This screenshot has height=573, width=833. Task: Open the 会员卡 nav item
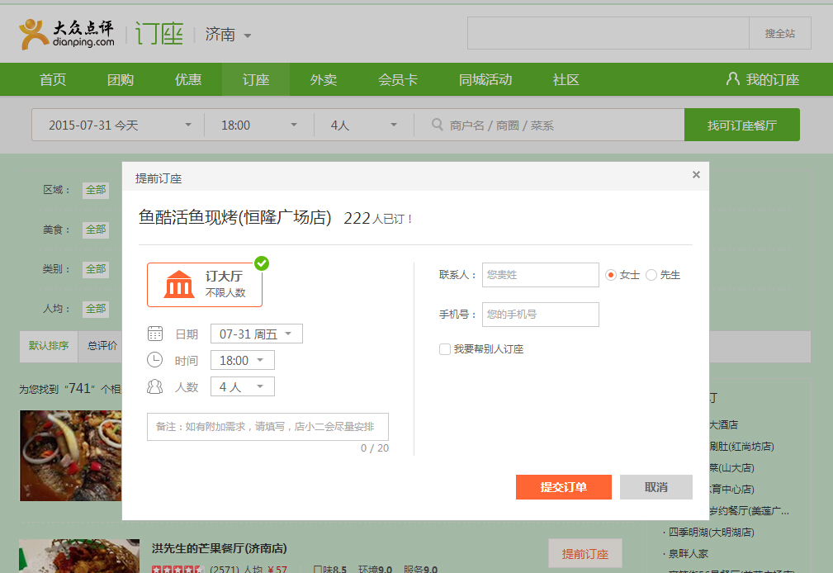[x=398, y=80]
